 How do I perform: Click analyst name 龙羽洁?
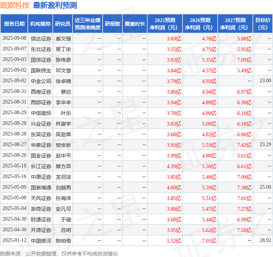(x=63, y=177)
